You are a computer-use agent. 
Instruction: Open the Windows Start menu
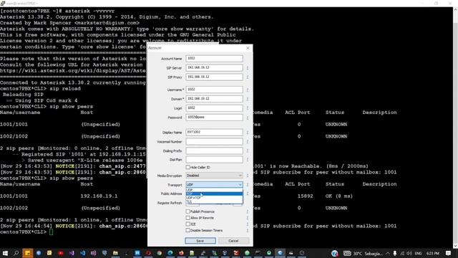point(5,253)
